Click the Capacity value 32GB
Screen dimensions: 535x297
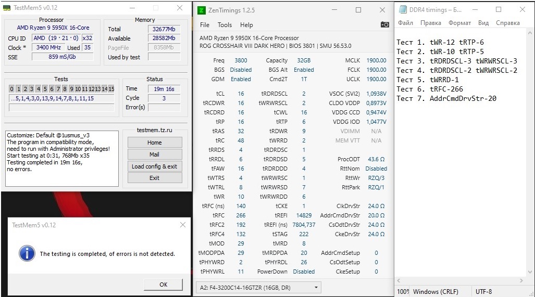coord(304,60)
